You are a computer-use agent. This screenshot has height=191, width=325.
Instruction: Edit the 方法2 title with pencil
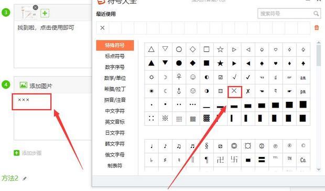click(x=25, y=178)
